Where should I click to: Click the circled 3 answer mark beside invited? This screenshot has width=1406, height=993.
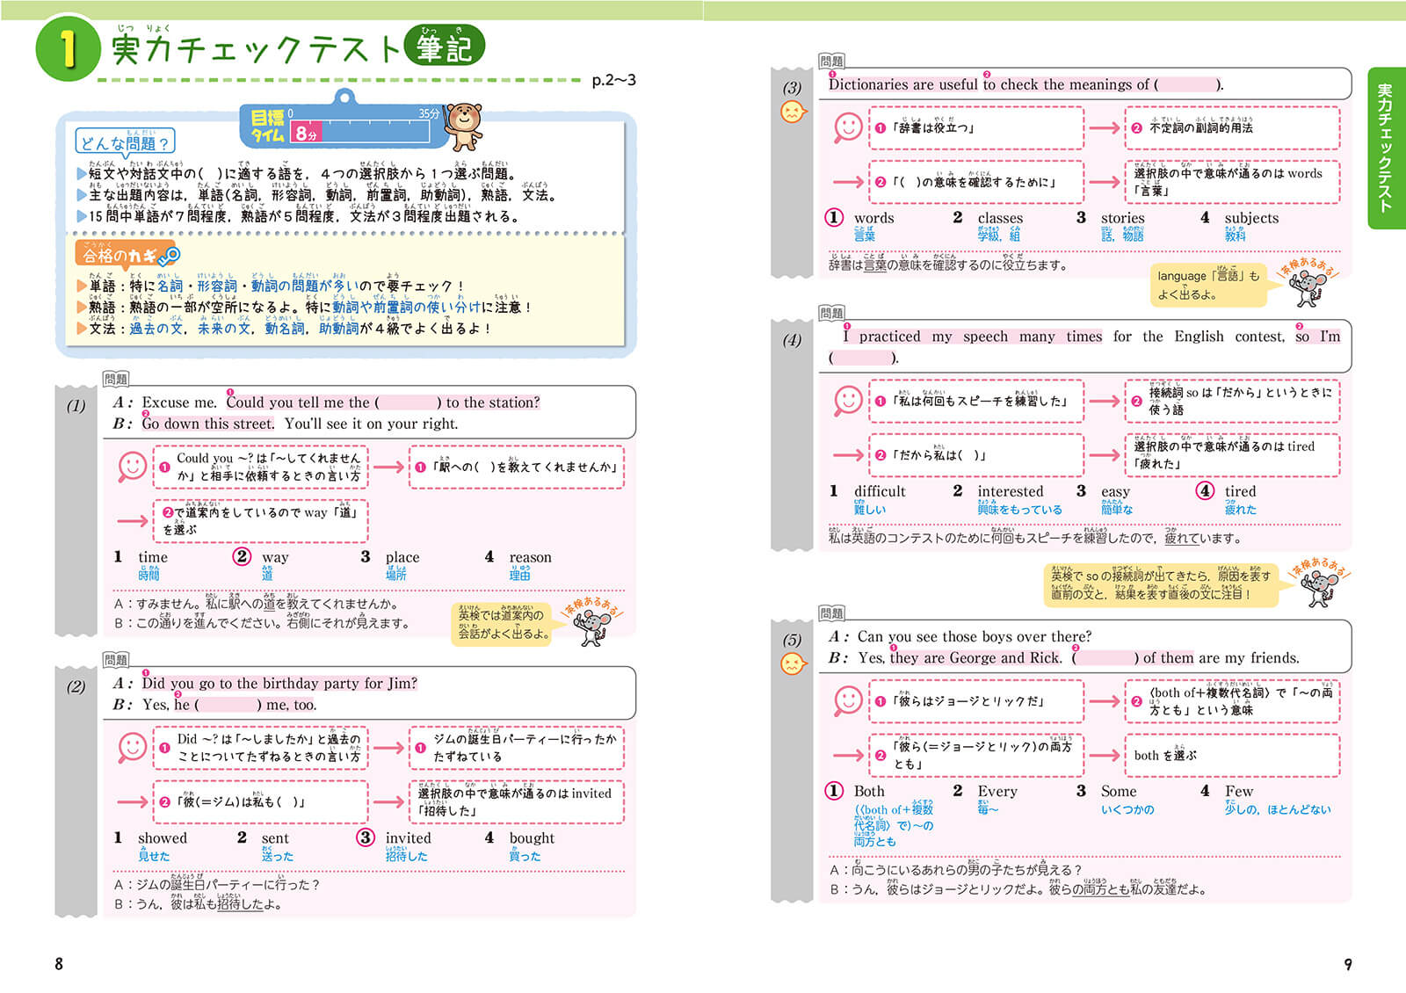366,837
